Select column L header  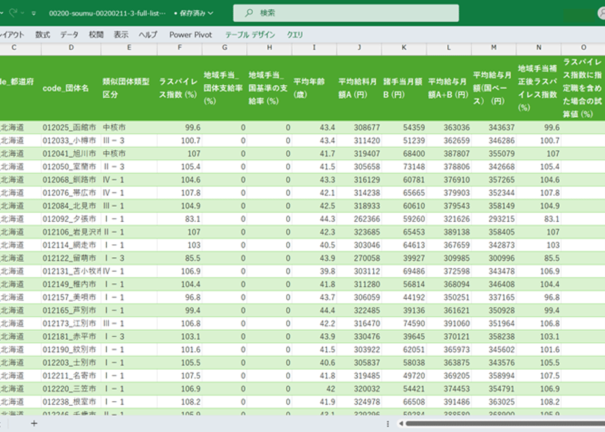(449, 48)
